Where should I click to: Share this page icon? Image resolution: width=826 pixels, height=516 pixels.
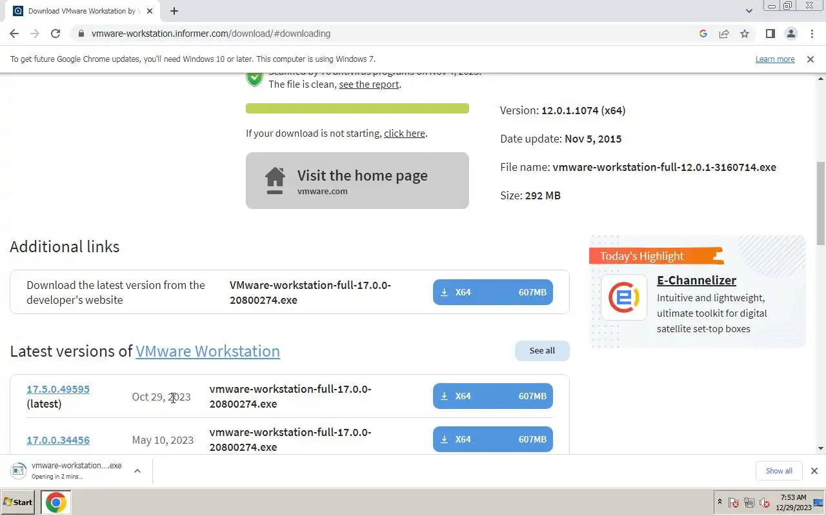pos(724,34)
